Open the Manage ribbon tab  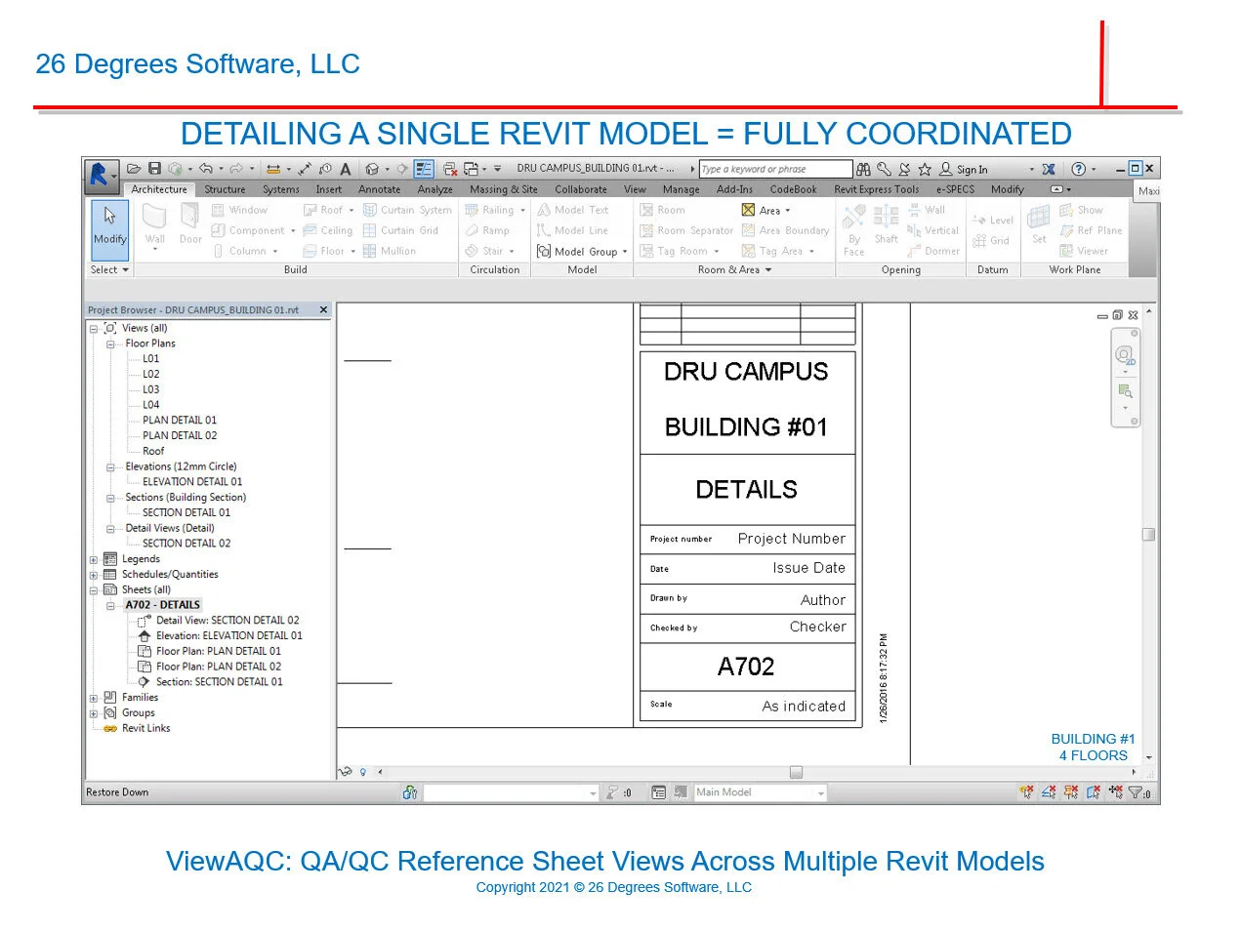(x=682, y=189)
